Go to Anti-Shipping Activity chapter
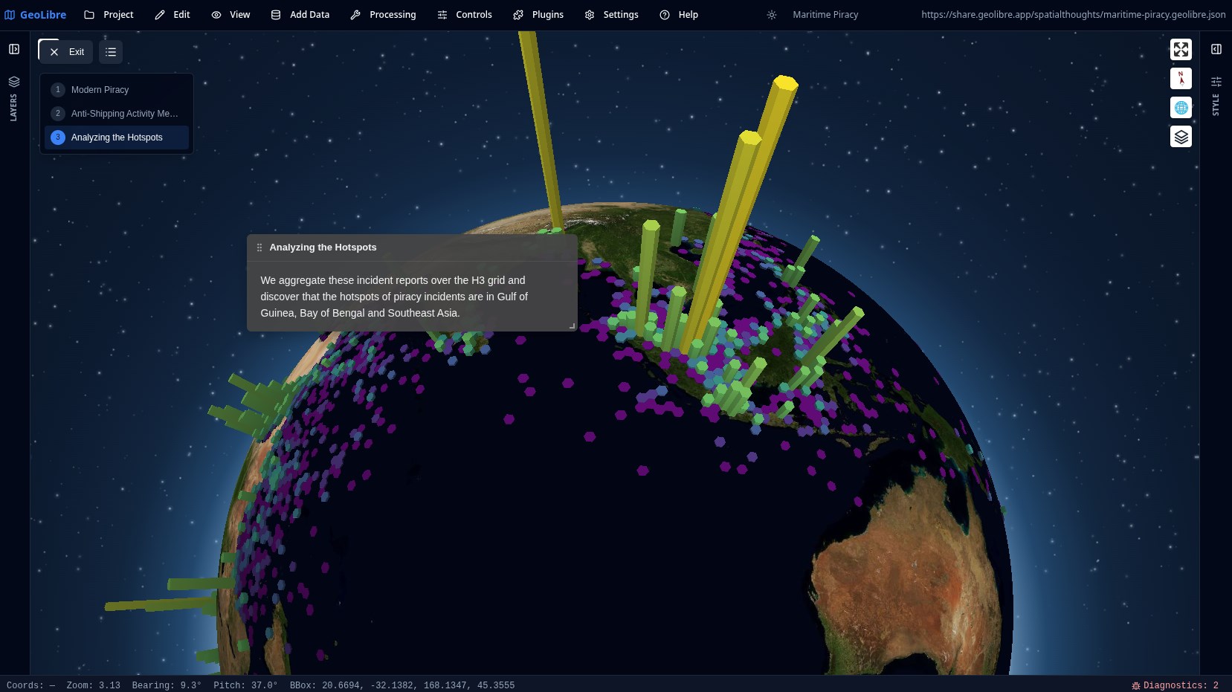This screenshot has width=1232, height=692. coord(117,114)
